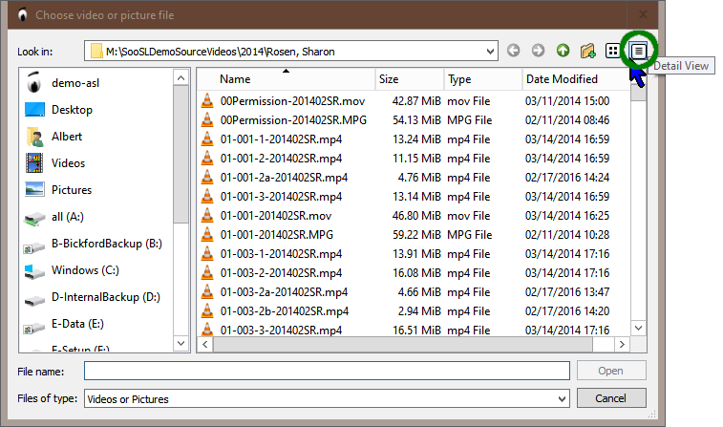
Task: Click sidebar scroll up arrow
Action: pyautogui.click(x=181, y=78)
